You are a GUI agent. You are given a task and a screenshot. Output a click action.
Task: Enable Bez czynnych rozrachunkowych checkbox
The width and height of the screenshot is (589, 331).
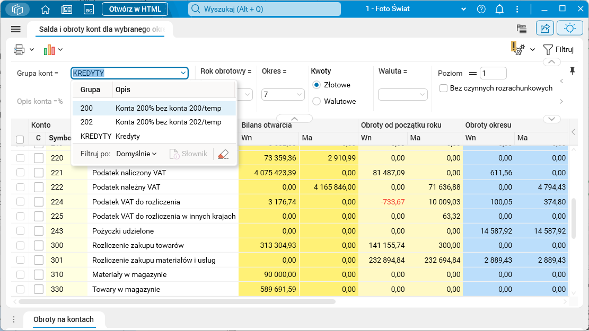coord(443,88)
